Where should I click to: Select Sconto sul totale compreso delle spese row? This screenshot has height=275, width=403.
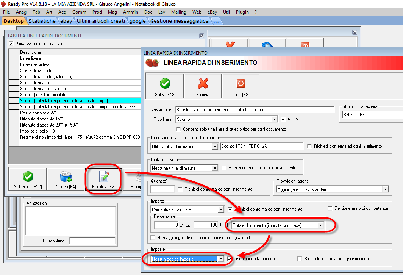[x=80, y=107]
